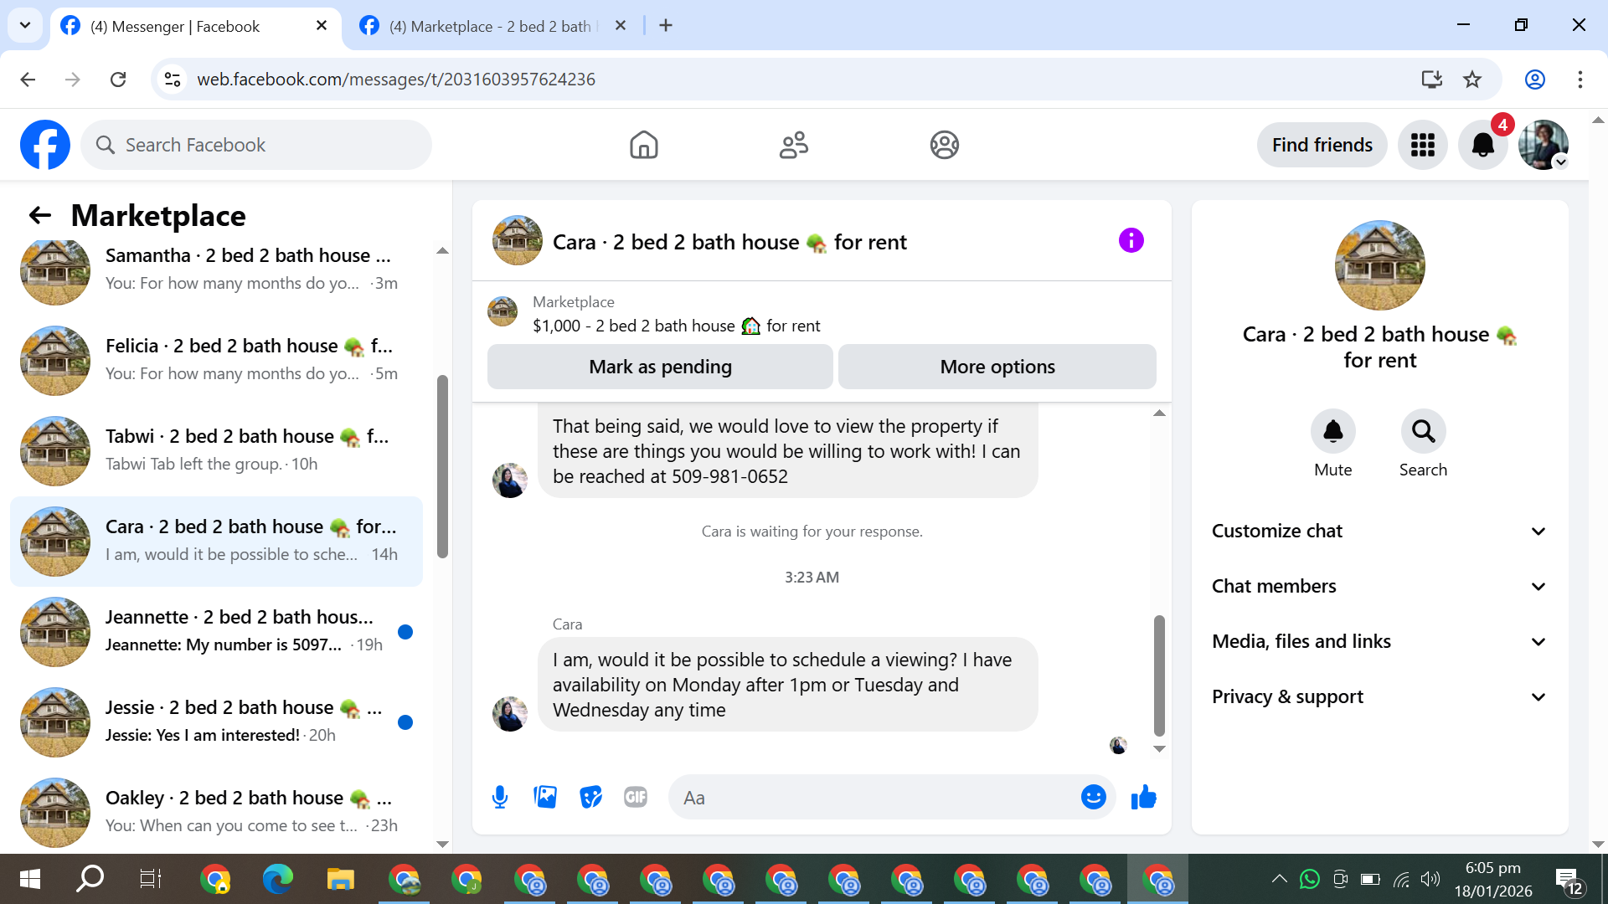Viewport: 1608px width, 904px height.
Task: Open Facebook menu grid icon
Action: click(1422, 145)
